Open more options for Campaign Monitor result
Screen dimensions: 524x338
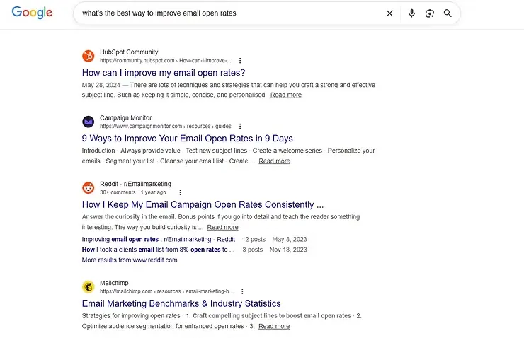click(x=240, y=126)
